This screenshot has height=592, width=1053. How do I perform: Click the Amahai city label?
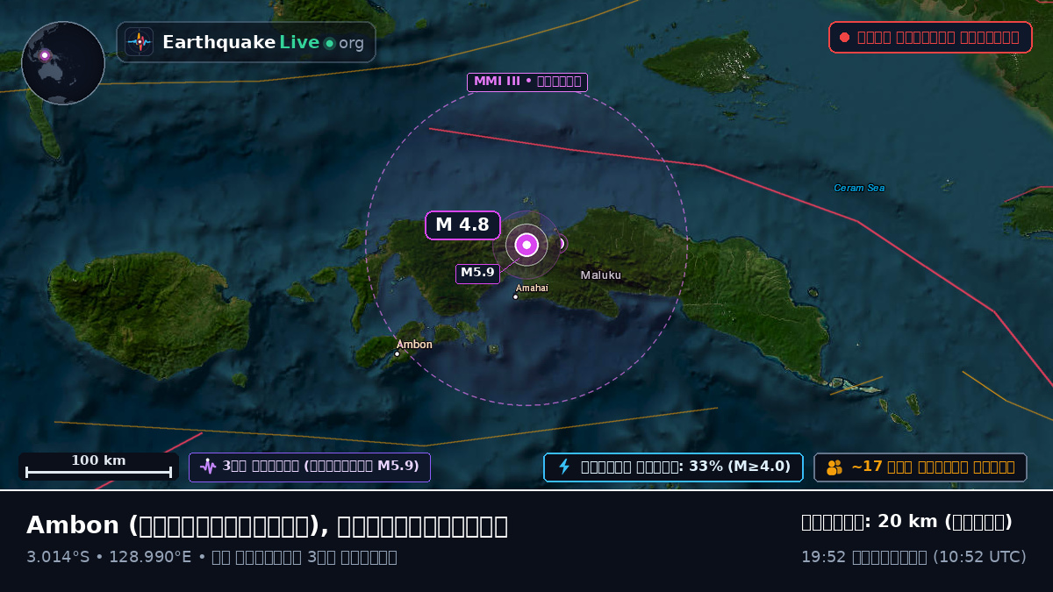click(532, 288)
